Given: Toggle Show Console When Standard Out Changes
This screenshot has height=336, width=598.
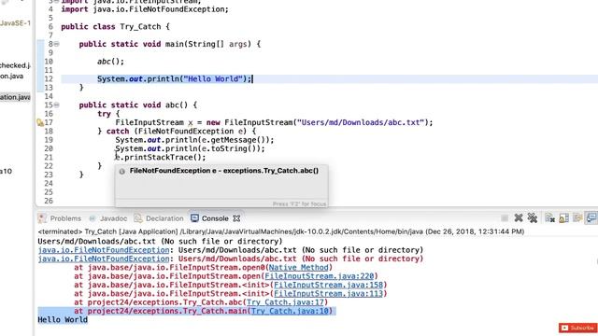Looking at the screenshot, I should (591, 217).
